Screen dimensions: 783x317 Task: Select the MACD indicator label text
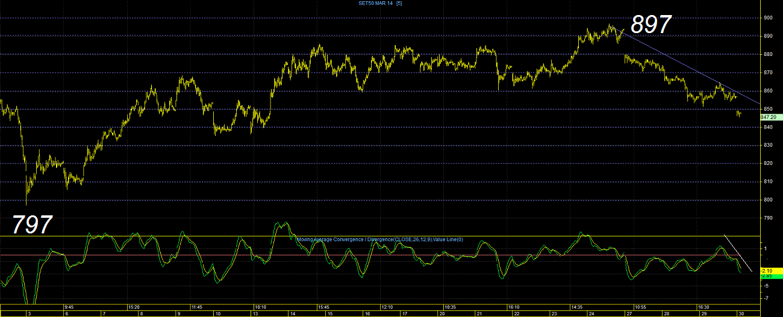[x=380, y=239]
